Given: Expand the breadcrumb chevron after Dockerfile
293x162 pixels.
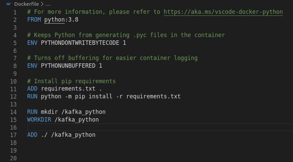Looking at the screenshot, I should 42,4.
